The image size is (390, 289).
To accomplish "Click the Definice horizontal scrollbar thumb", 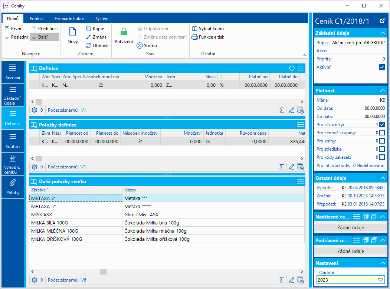I will [x=39, y=102].
